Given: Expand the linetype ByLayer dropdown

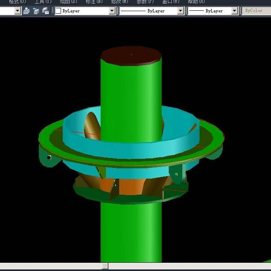Looking at the screenshot, I should (x=180, y=11).
